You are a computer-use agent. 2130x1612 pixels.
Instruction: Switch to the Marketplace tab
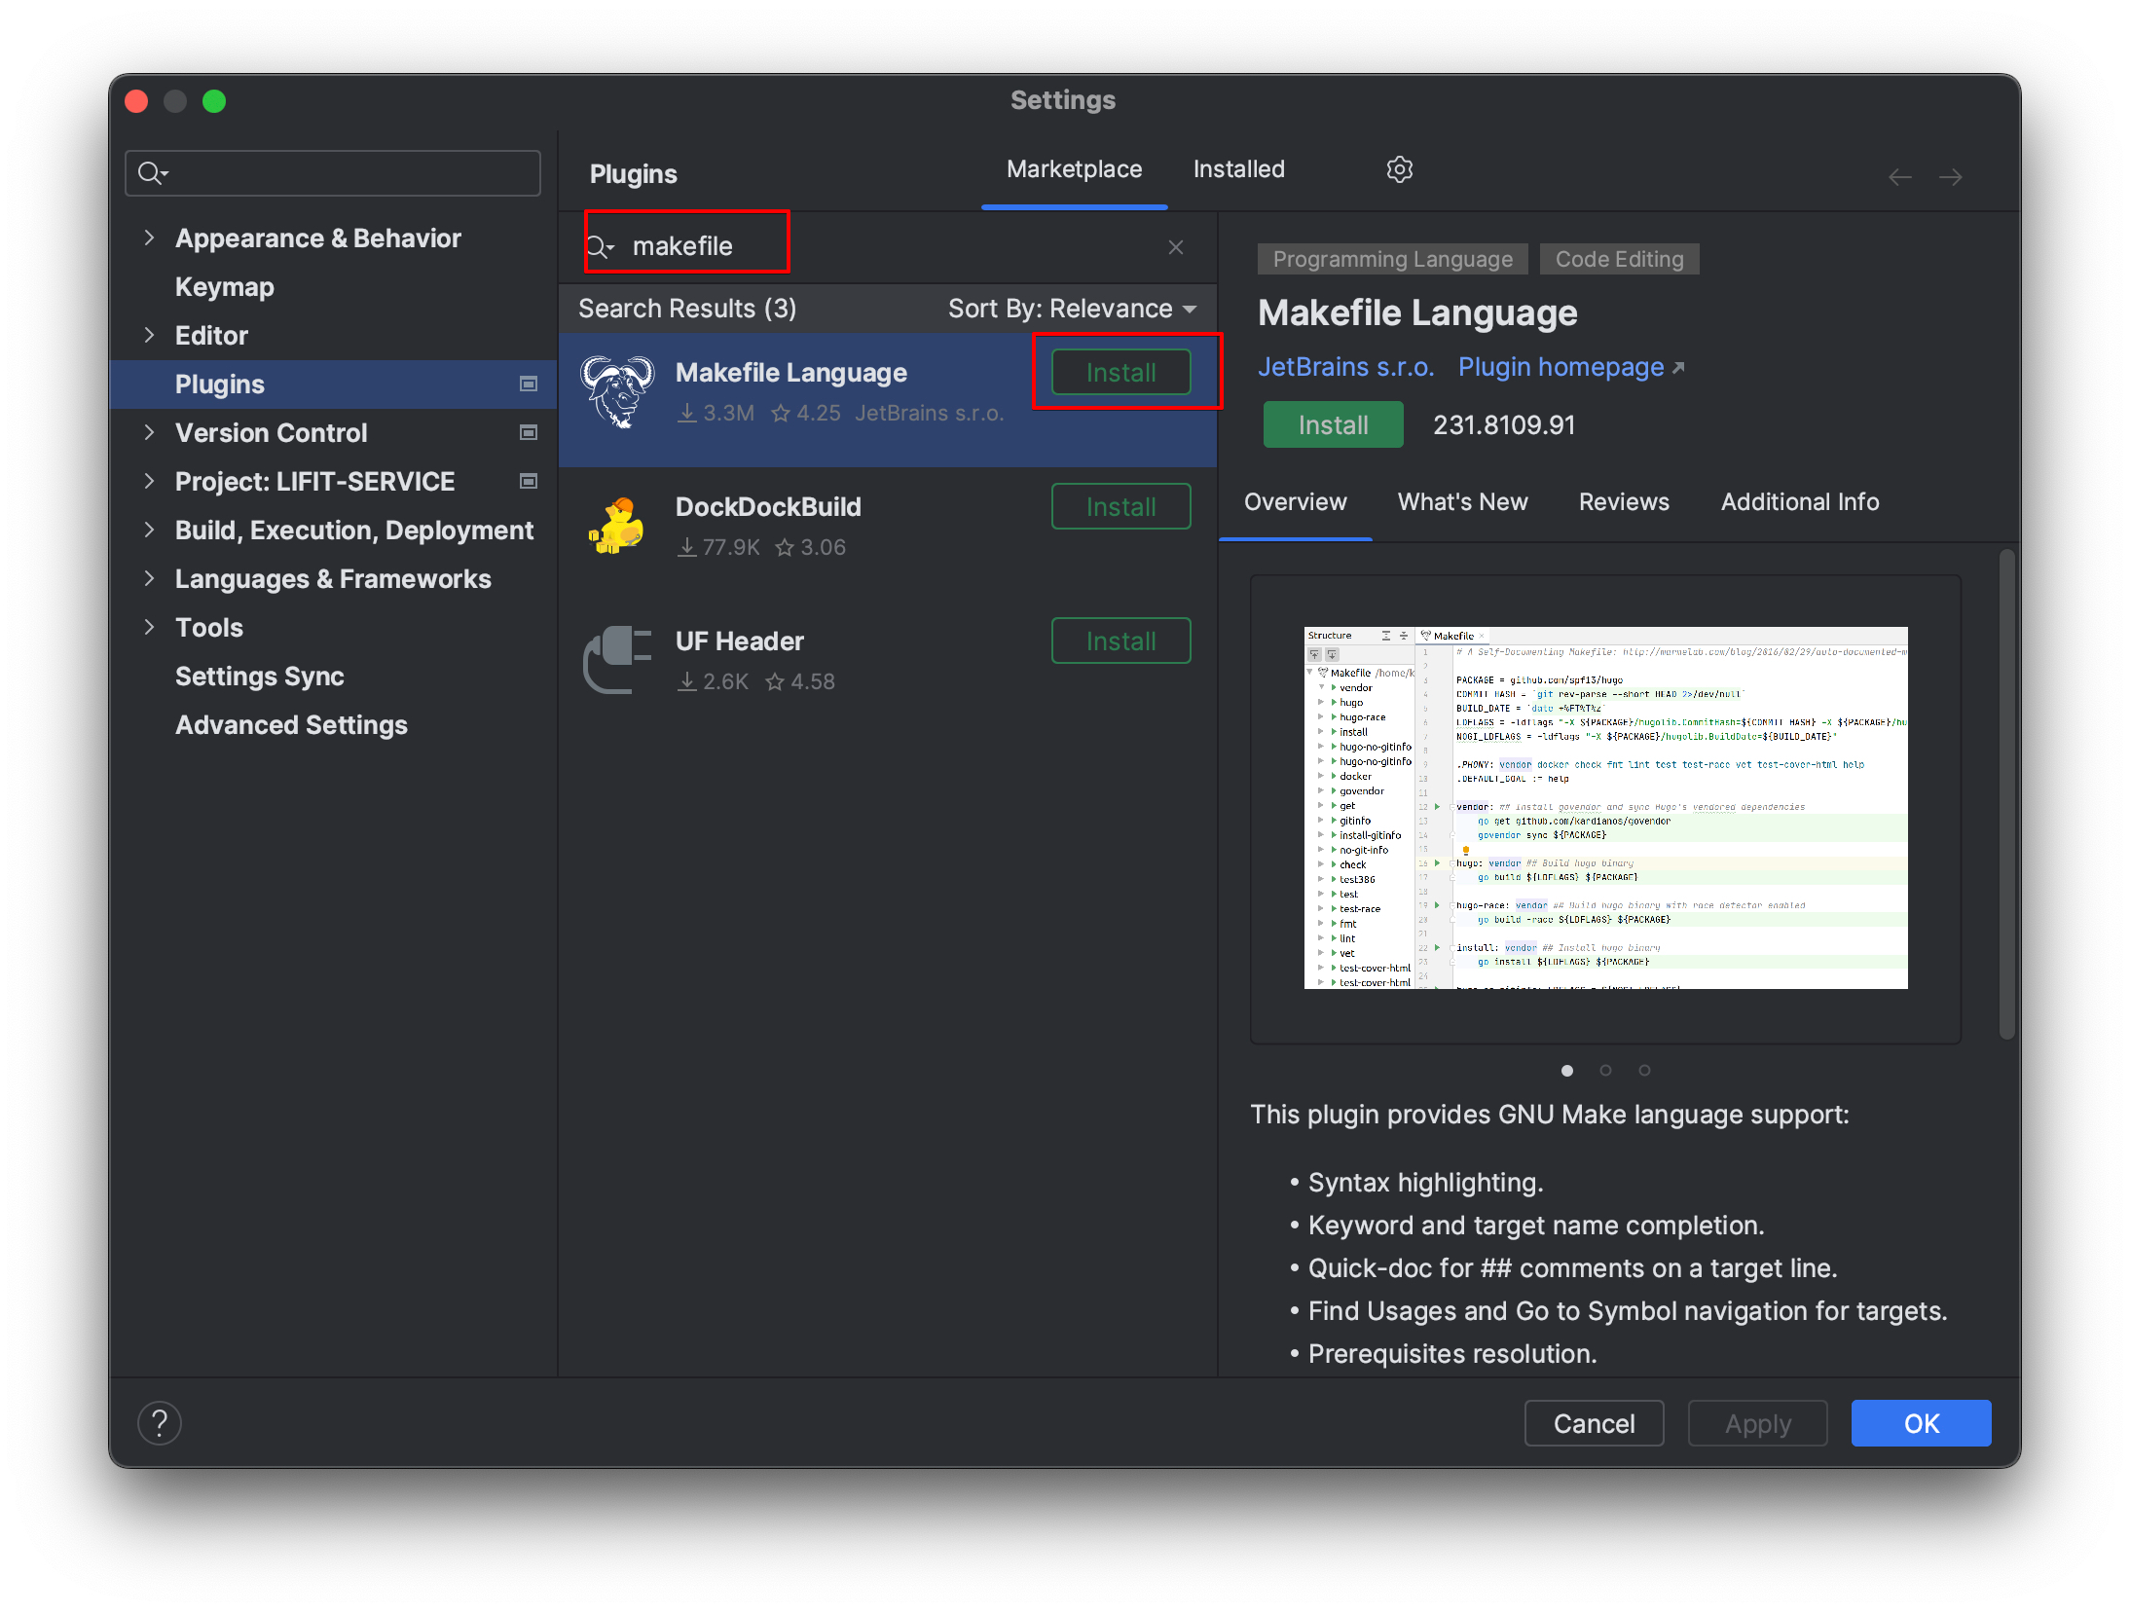(x=1074, y=169)
